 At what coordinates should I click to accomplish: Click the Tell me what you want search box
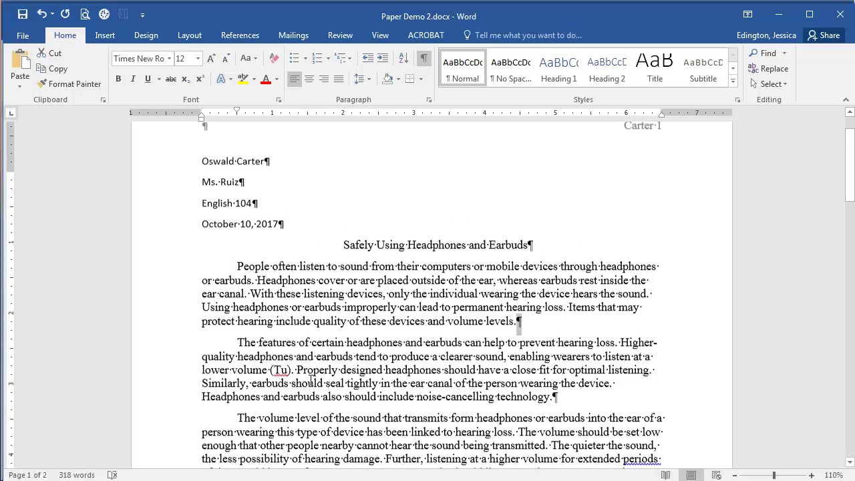(528, 35)
